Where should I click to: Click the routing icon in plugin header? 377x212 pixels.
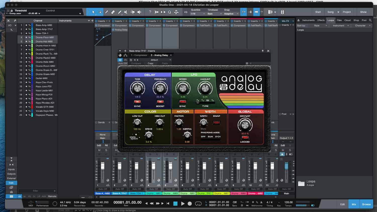click(125, 55)
